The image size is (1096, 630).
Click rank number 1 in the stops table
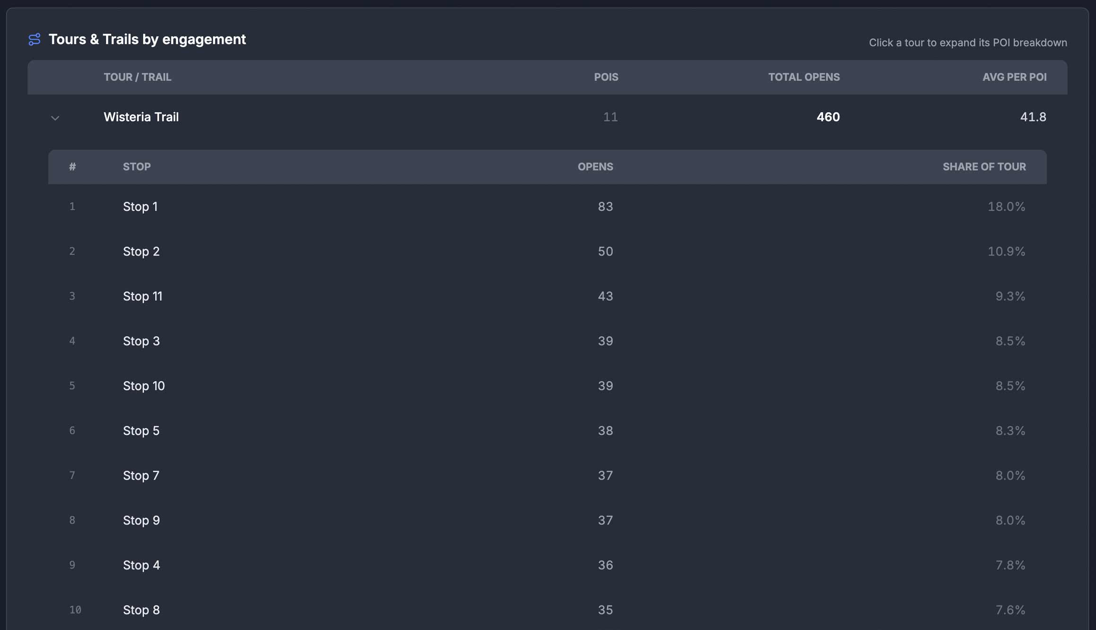pyautogui.click(x=72, y=207)
